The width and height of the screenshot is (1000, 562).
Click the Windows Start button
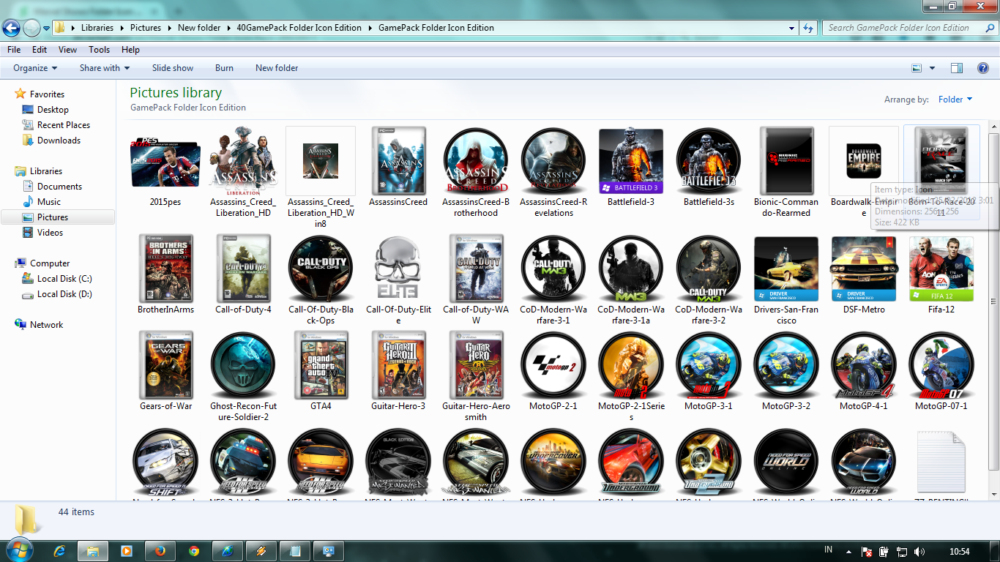point(20,550)
